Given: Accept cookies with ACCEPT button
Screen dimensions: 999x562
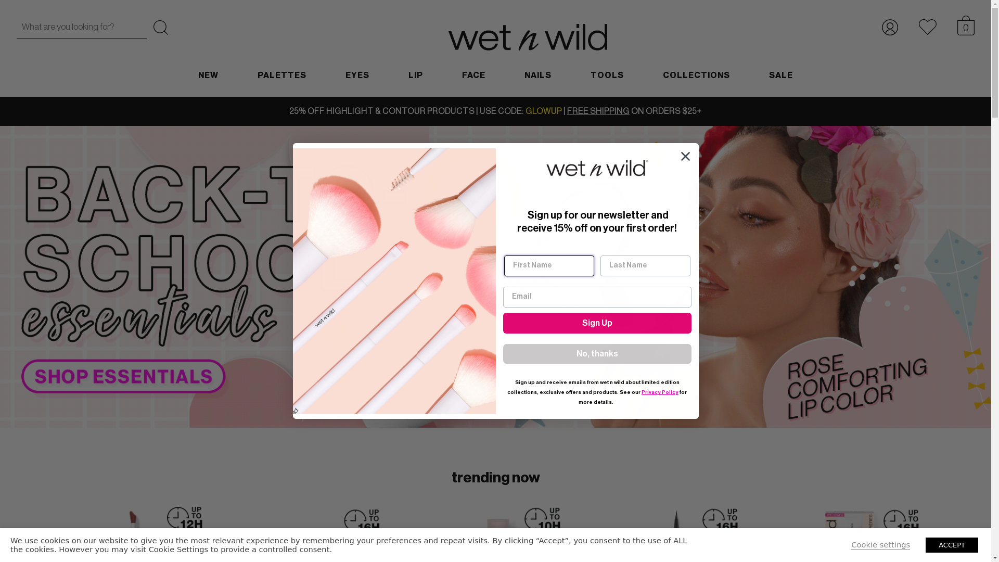Looking at the screenshot, I should pyautogui.click(x=952, y=545).
